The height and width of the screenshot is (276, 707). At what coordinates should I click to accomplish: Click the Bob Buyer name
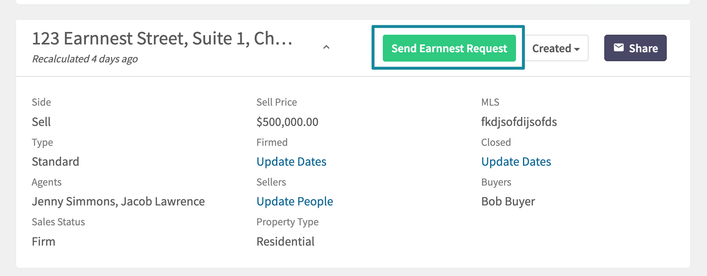point(508,202)
